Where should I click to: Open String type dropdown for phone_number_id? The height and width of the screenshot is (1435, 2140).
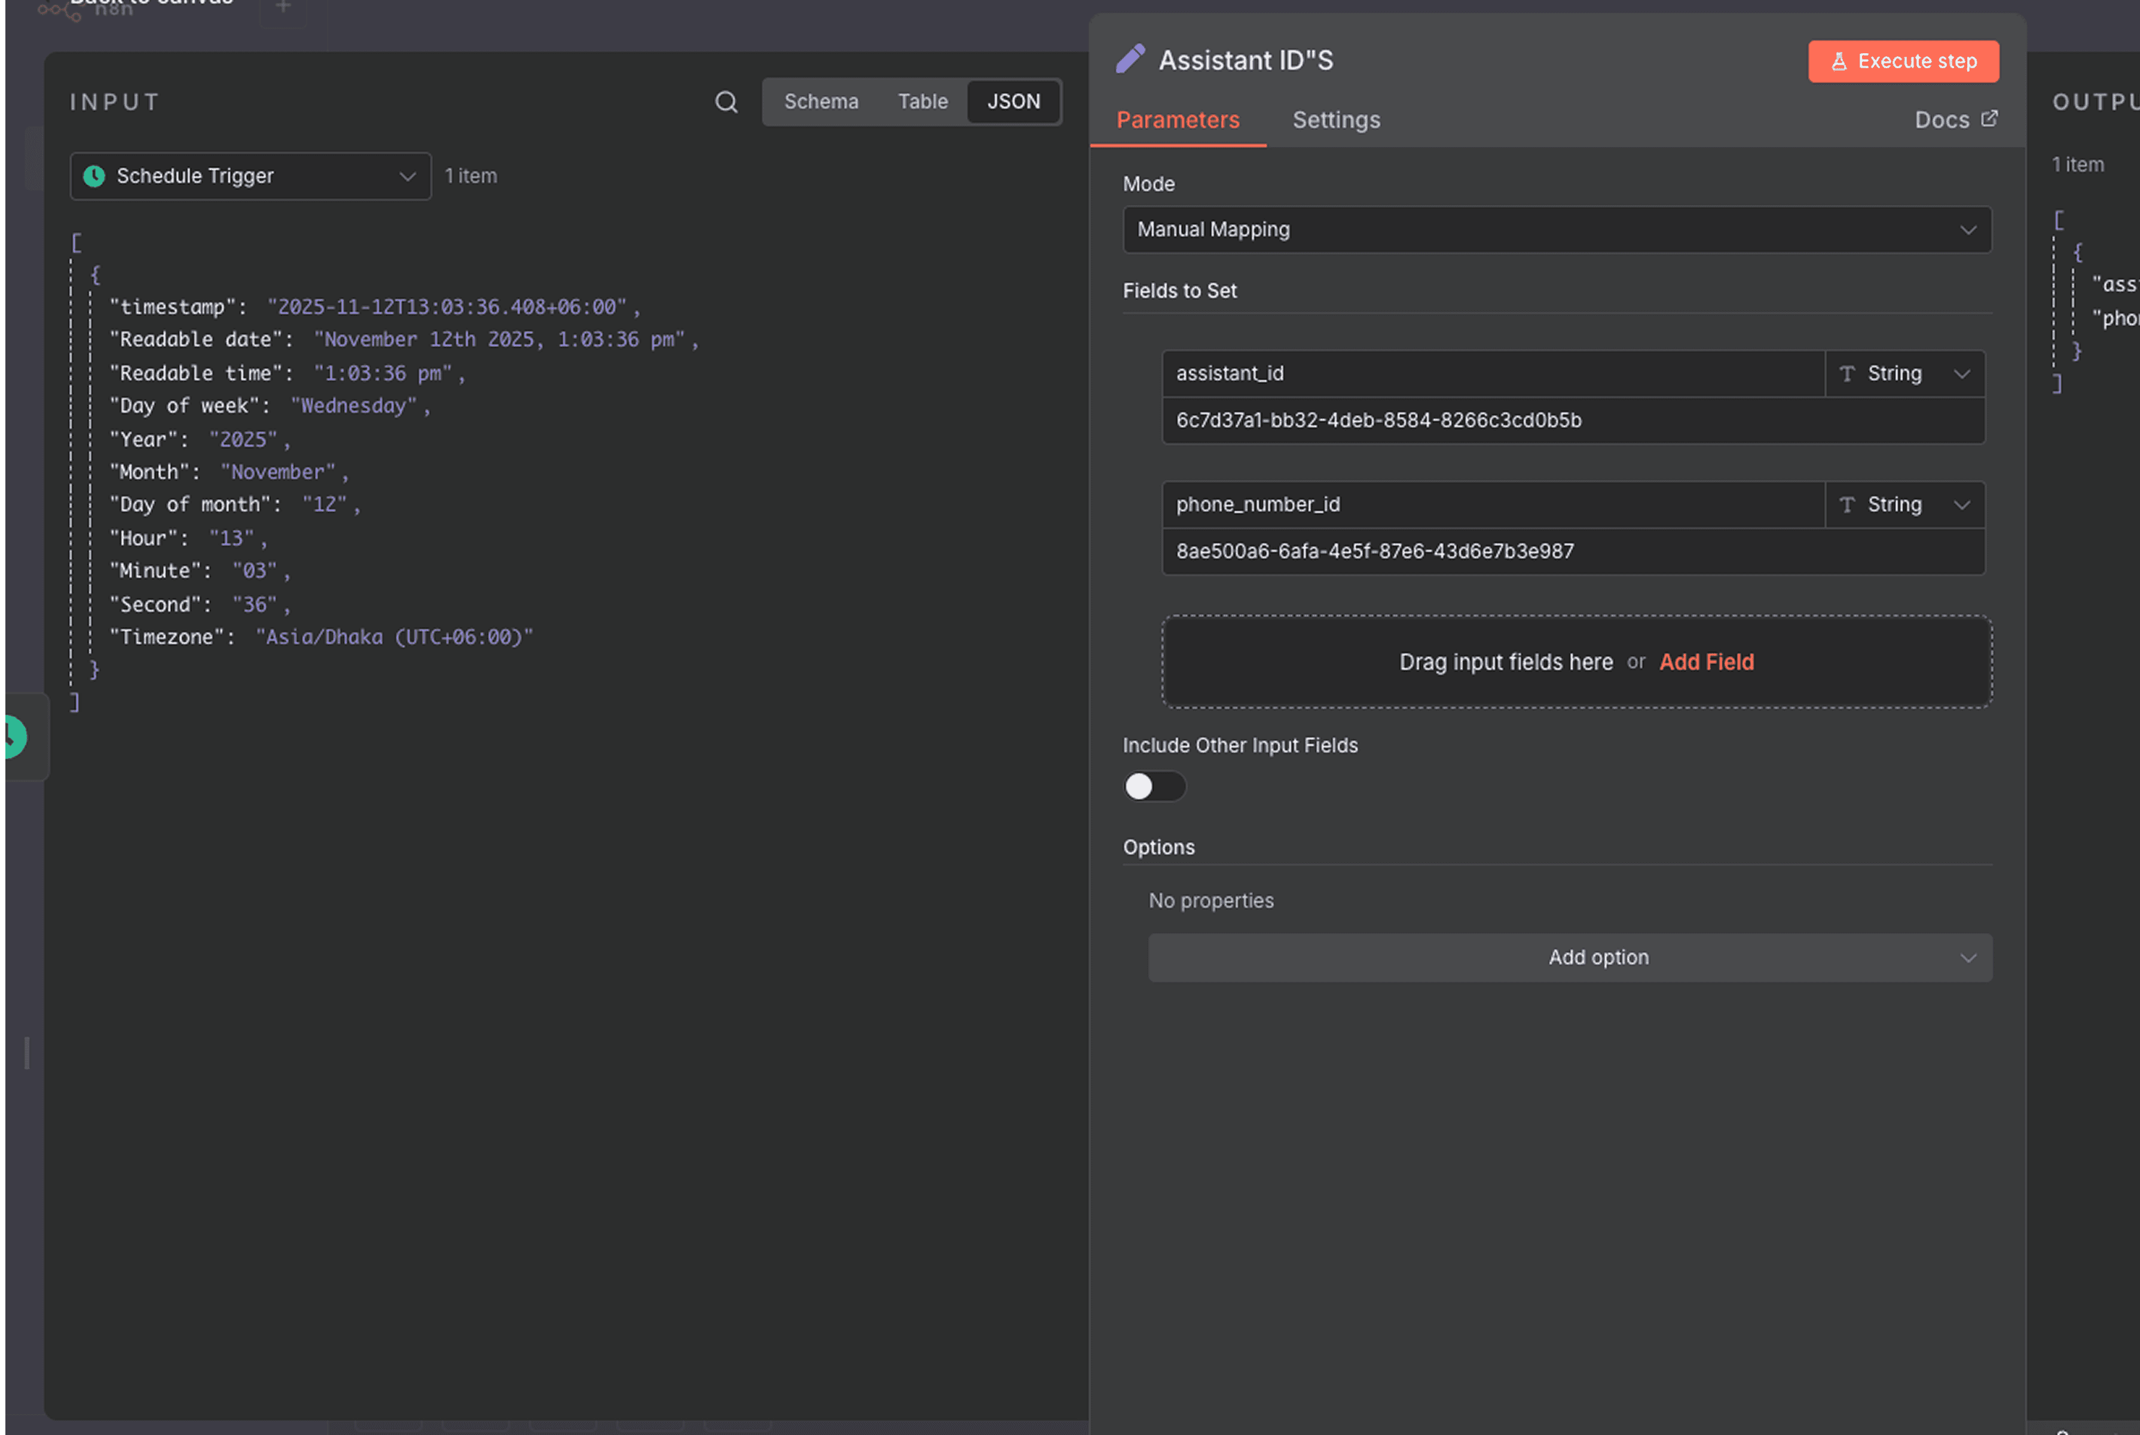point(1905,504)
